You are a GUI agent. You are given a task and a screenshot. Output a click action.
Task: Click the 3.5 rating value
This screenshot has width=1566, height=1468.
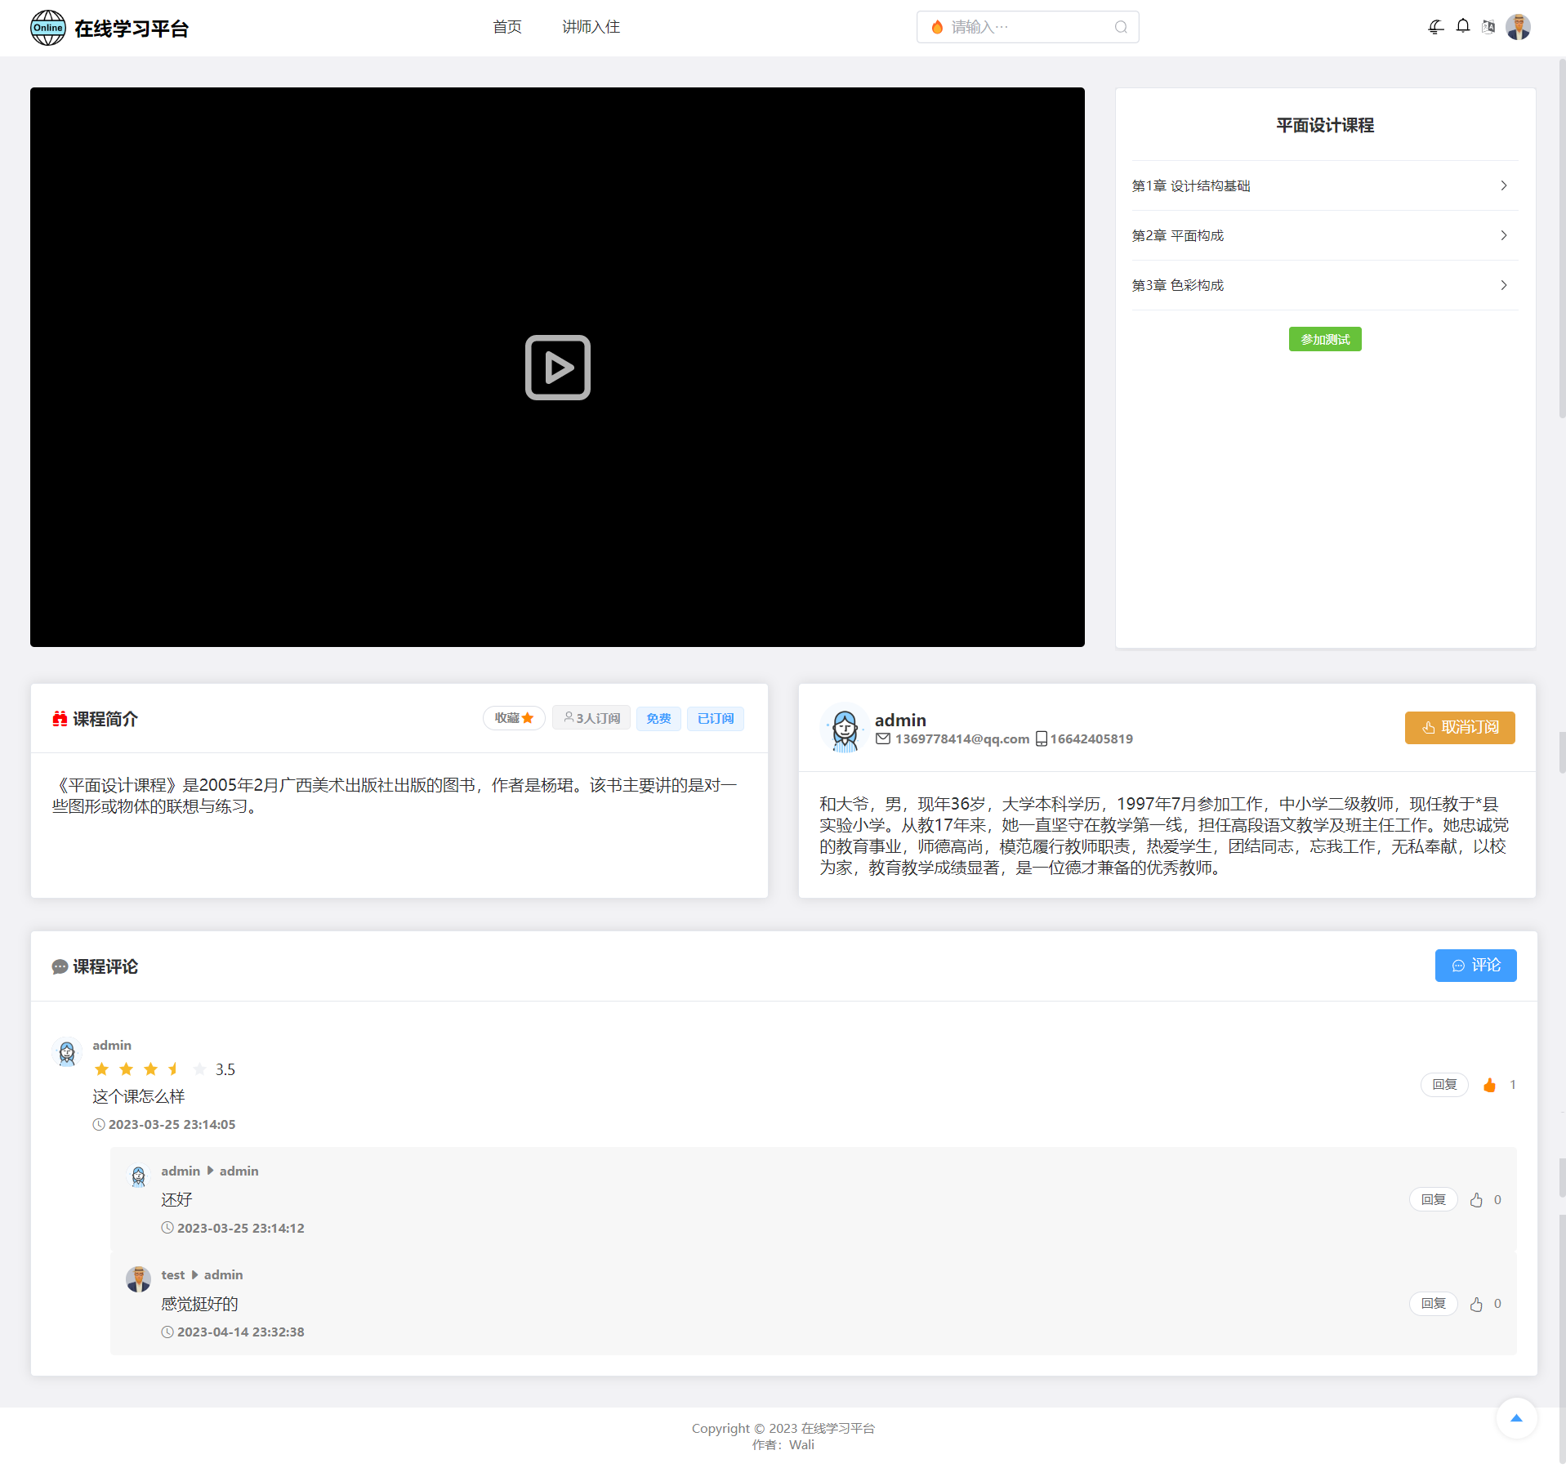click(225, 1069)
